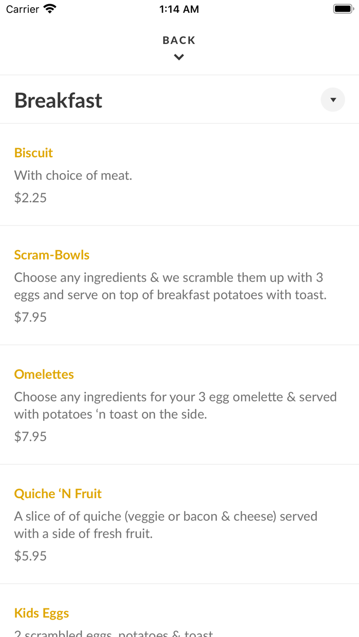359x637 pixels.
Task: Click the down chevron under BACK
Action: tap(179, 57)
